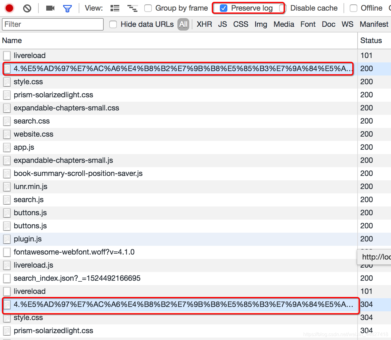Uncheck Preserve log checkbox
Viewport: 391px width, 340px height.
tap(224, 8)
